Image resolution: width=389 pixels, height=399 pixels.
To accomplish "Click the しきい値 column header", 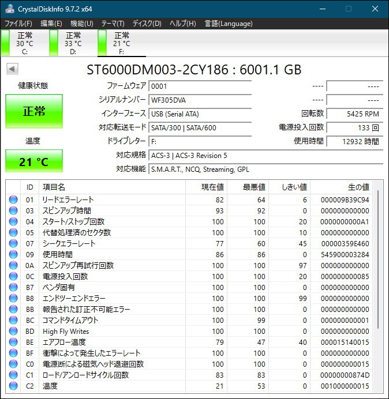I will 289,187.
